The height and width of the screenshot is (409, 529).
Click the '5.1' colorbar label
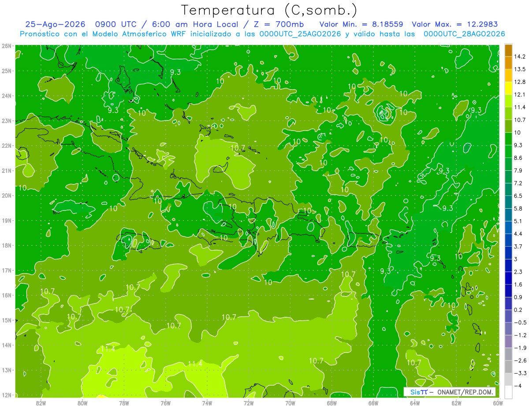pos(519,221)
